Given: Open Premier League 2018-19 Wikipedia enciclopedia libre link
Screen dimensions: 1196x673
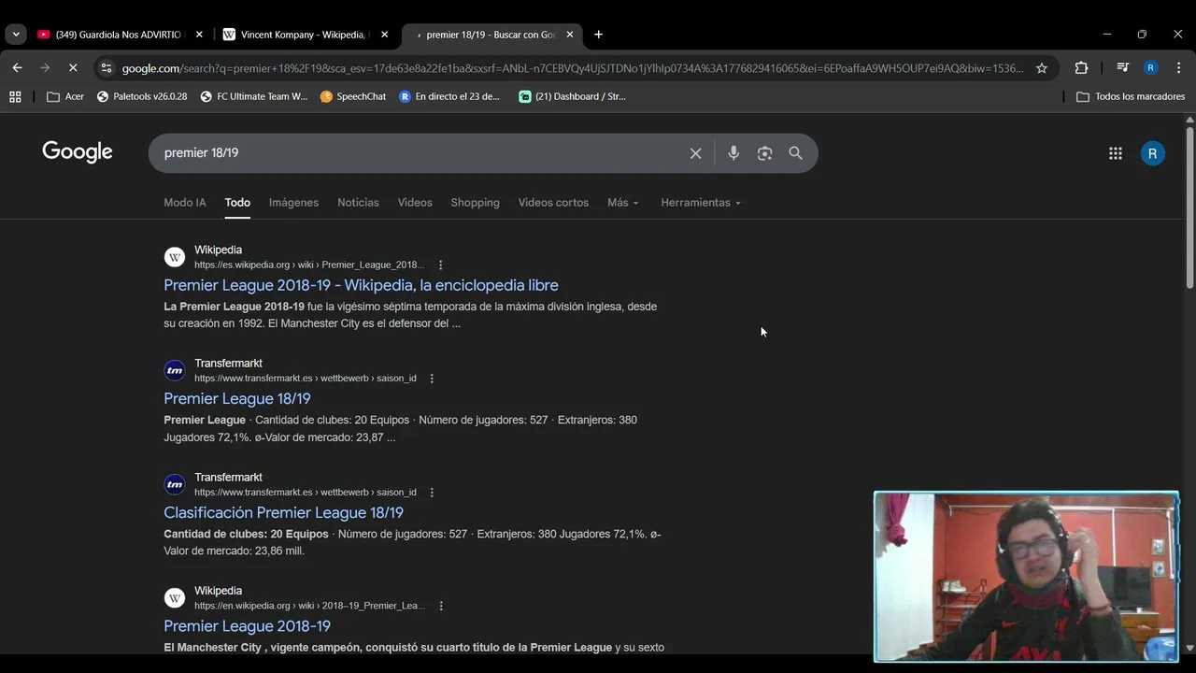Looking at the screenshot, I should pyautogui.click(x=361, y=285).
